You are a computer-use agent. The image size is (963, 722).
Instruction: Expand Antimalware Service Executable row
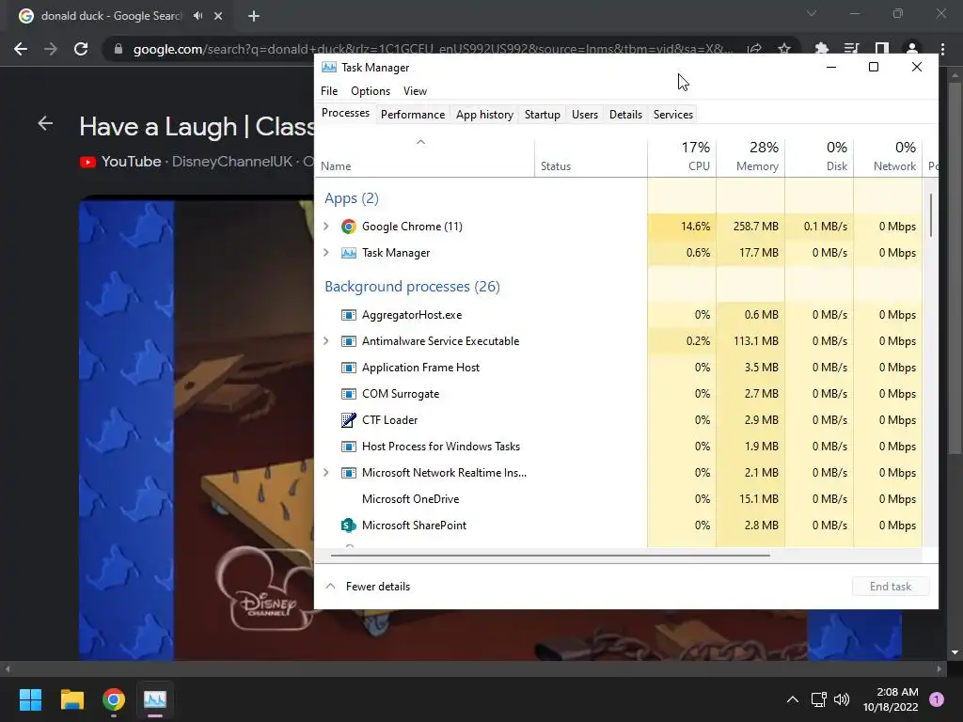326,341
